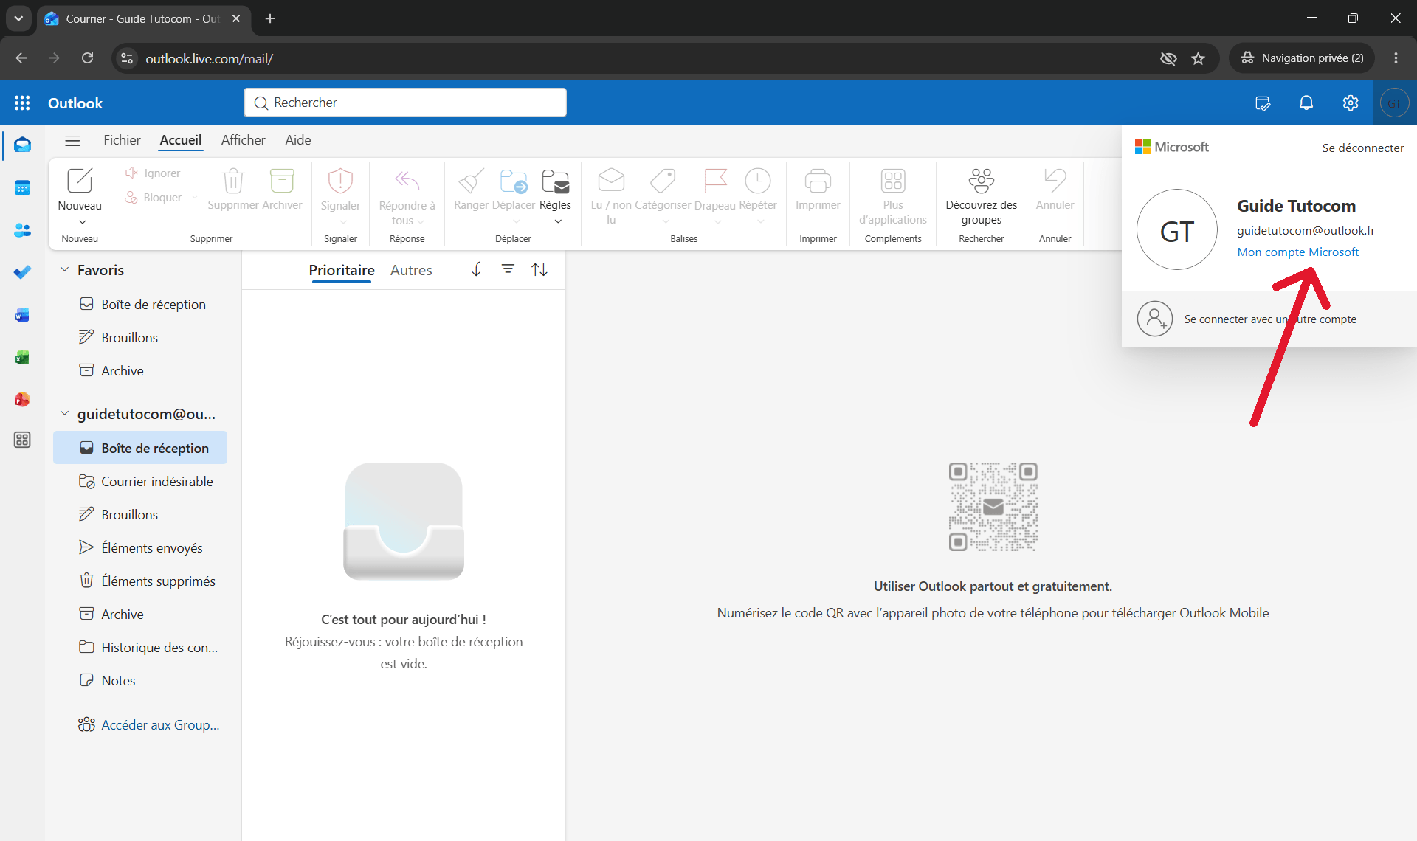Open the Outlook app launcher grid
Viewport: 1417px width, 841px height.
coord(22,103)
